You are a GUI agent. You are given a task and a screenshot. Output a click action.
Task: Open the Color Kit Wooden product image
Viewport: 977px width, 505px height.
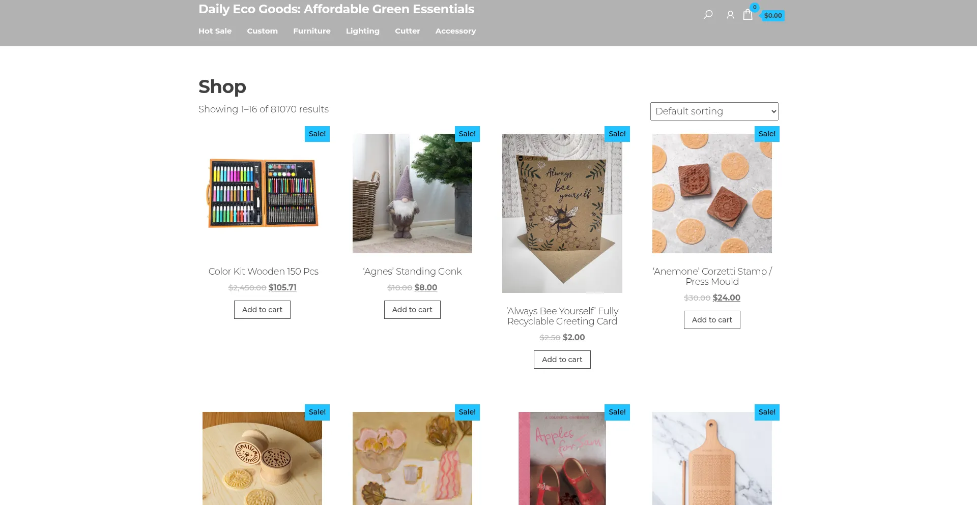coord(262,193)
